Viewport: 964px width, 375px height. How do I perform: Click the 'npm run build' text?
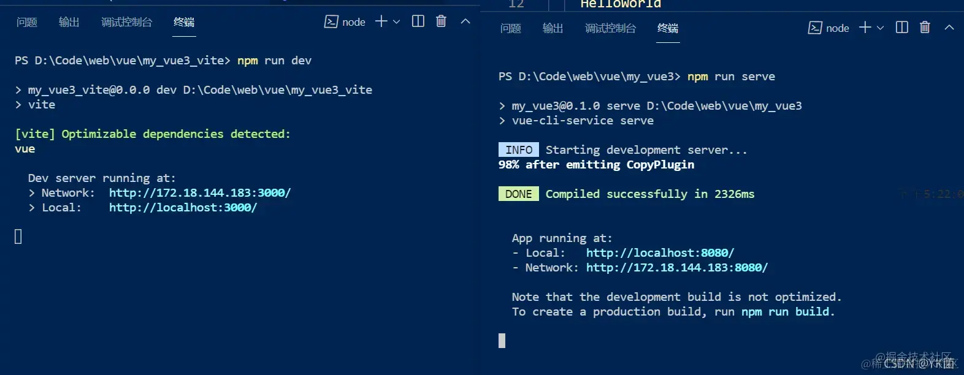786,312
